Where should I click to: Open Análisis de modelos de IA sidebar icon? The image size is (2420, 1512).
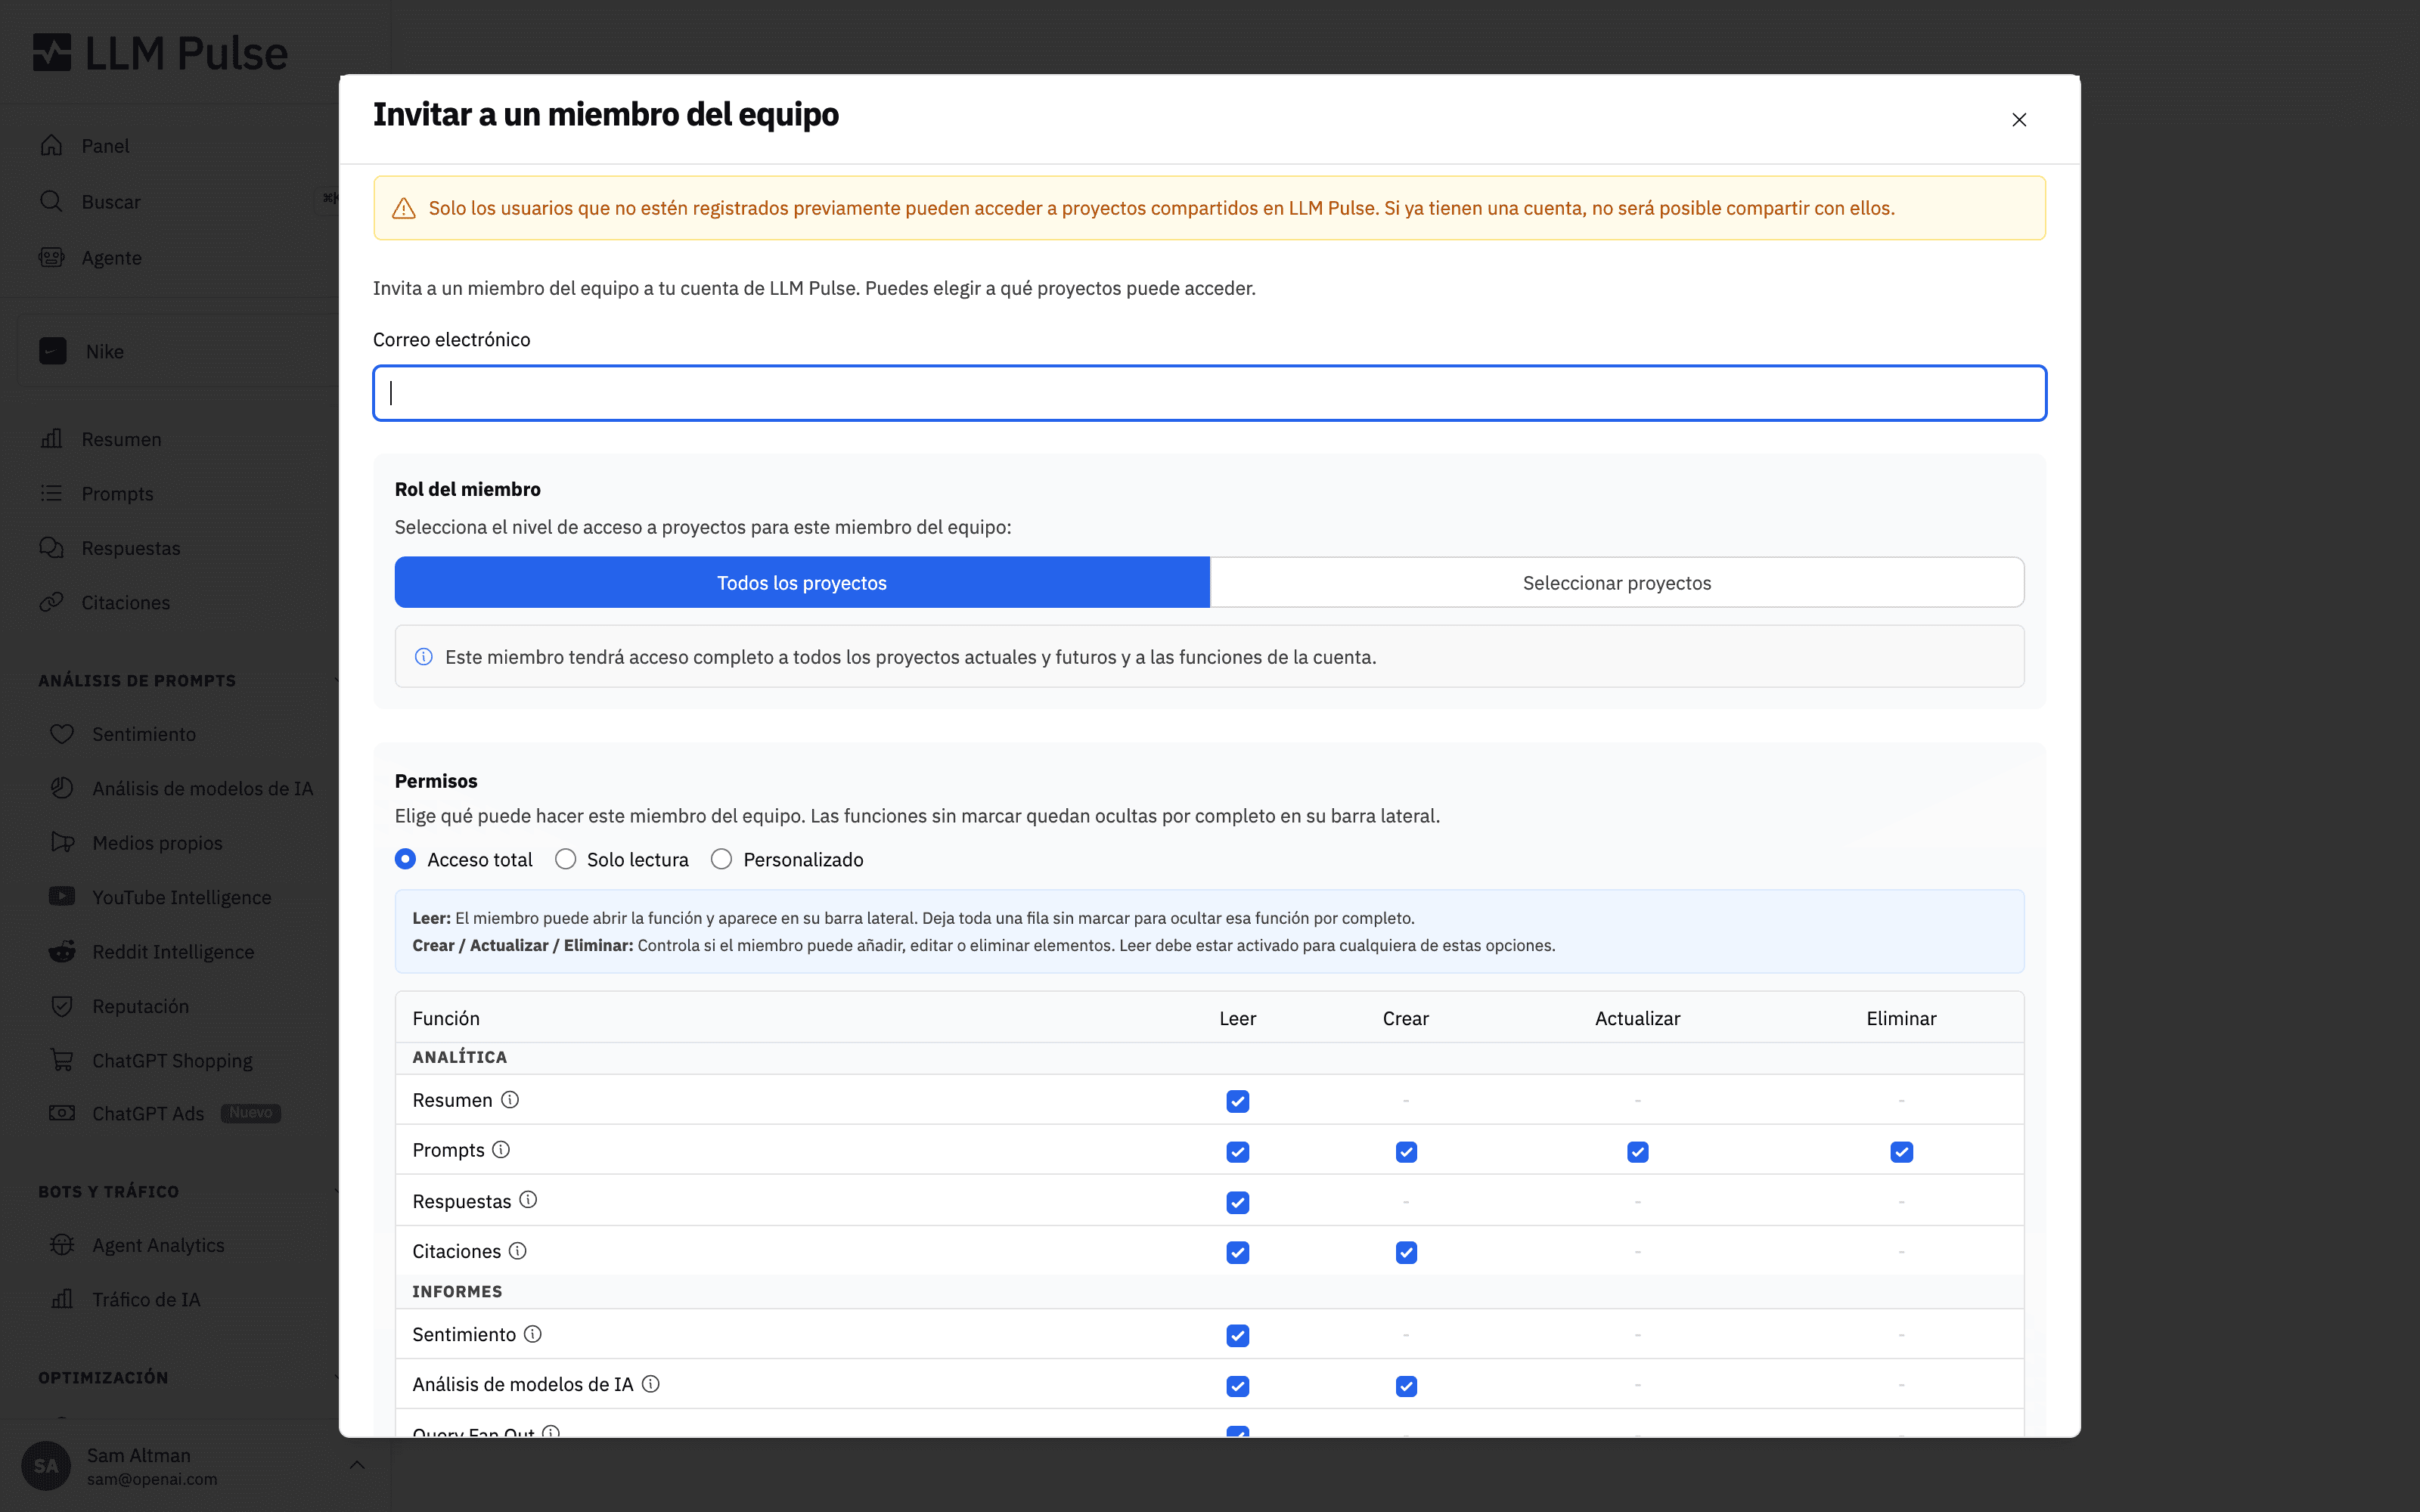click(62, 788)
